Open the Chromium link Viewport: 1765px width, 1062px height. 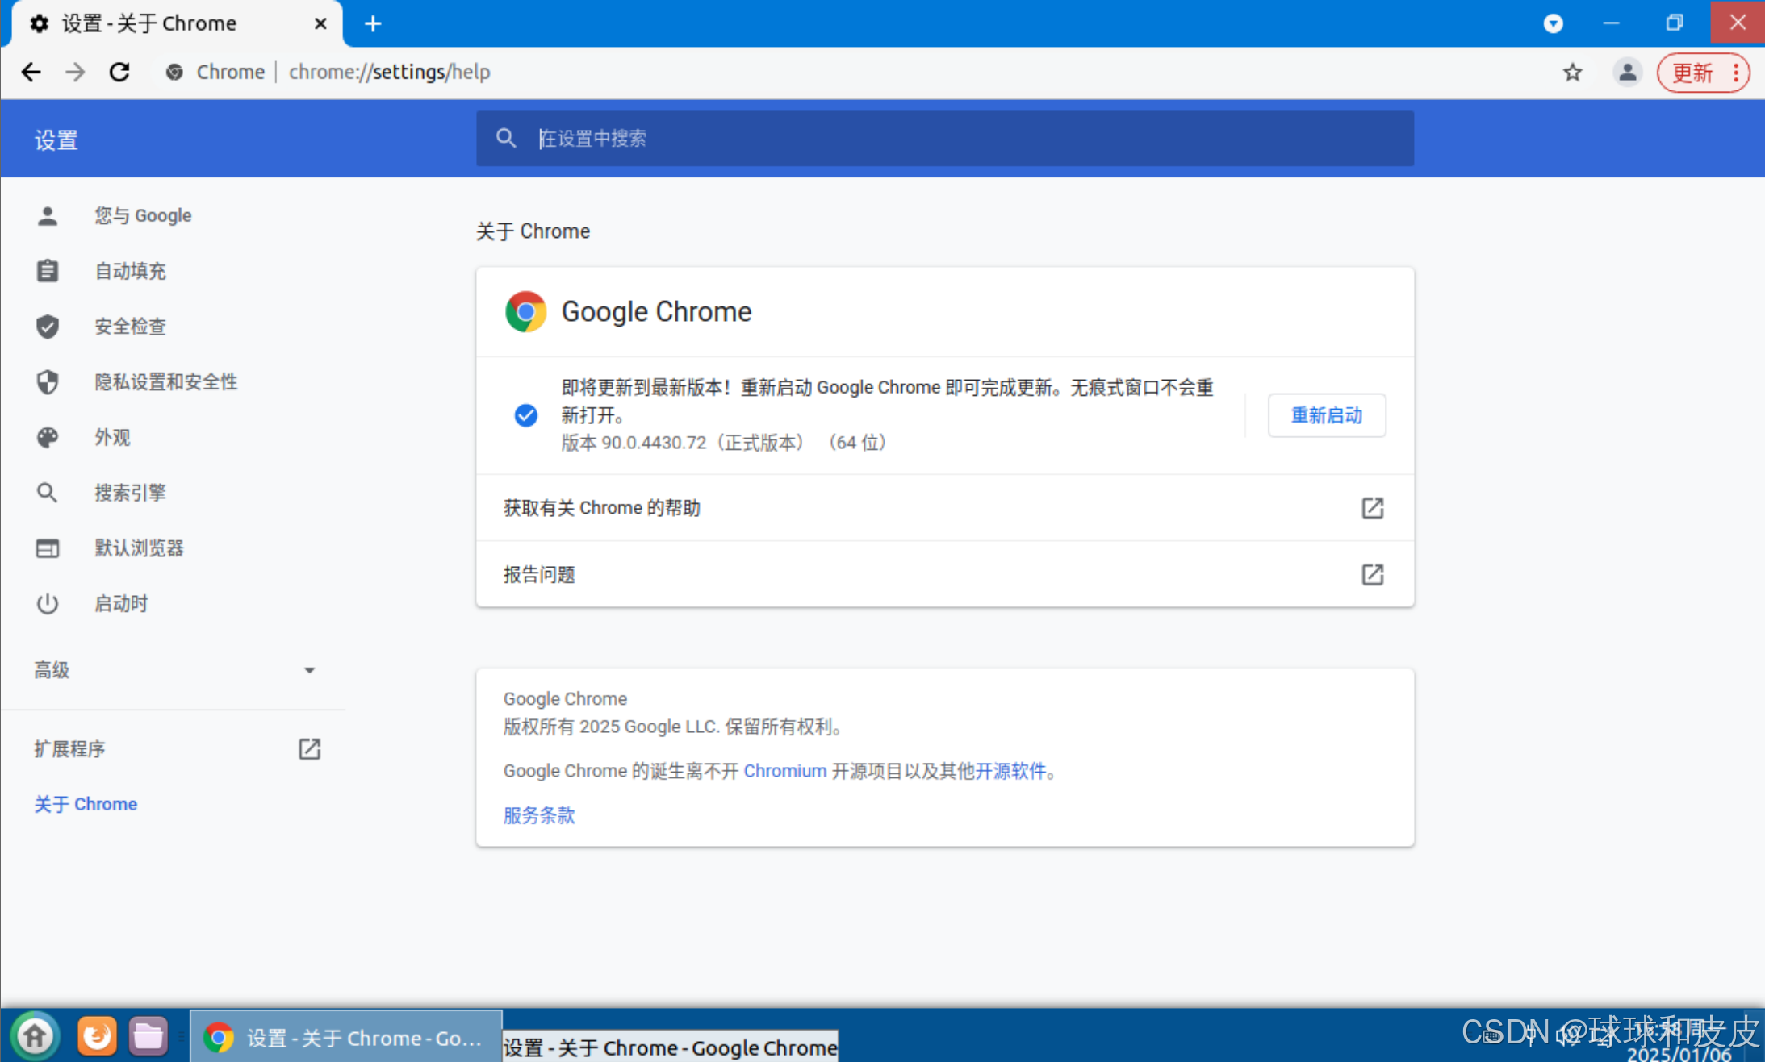pyautogui.click(x=784, y=771)
